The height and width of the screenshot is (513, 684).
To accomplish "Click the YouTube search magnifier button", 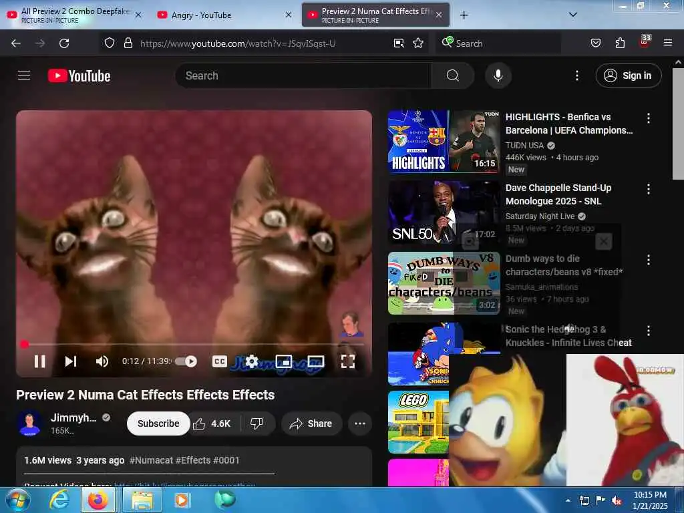I will (453, 75).
